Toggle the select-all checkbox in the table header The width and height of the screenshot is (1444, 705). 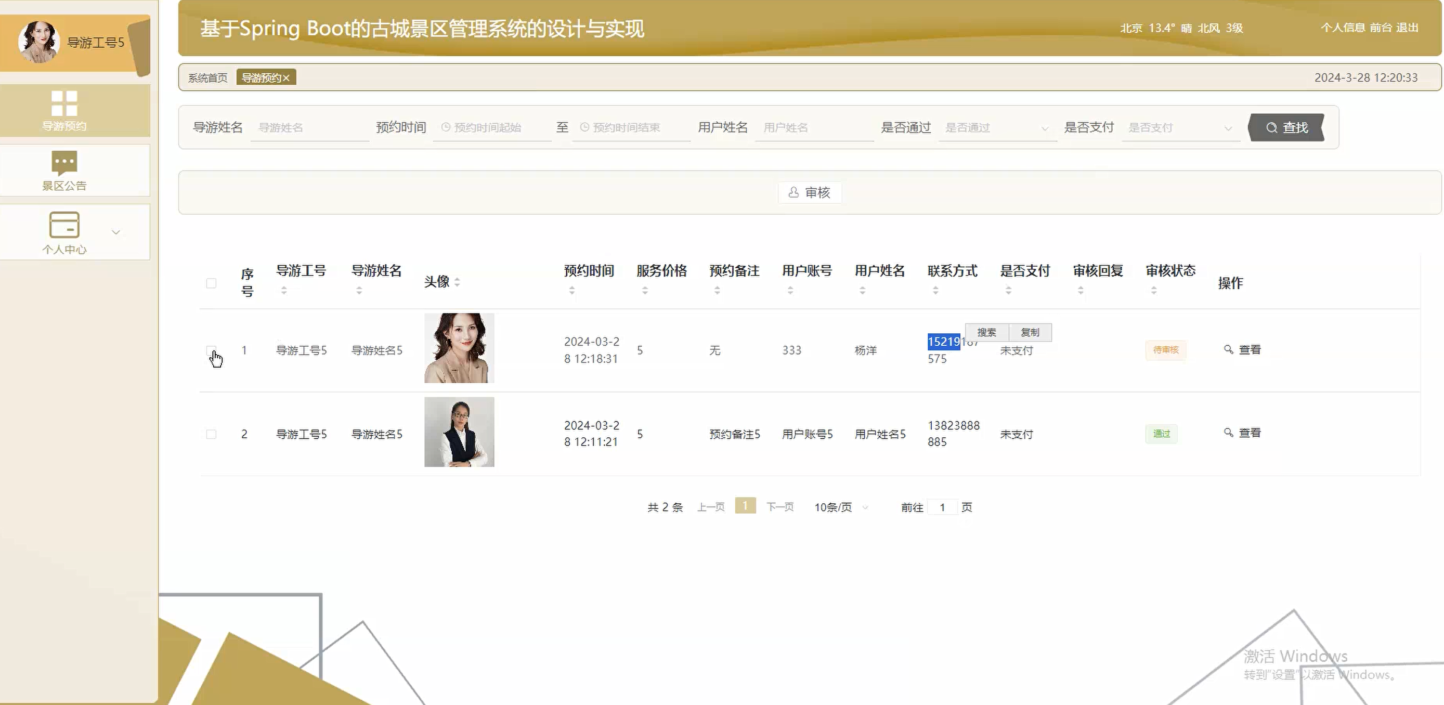[x=211, y=283]
